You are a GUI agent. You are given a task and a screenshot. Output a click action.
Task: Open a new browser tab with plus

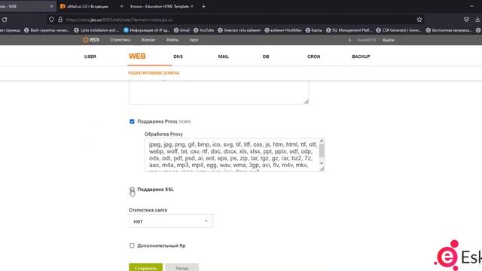coord(203,6)
